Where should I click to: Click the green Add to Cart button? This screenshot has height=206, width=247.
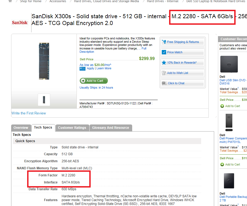(x=94, y=81)
